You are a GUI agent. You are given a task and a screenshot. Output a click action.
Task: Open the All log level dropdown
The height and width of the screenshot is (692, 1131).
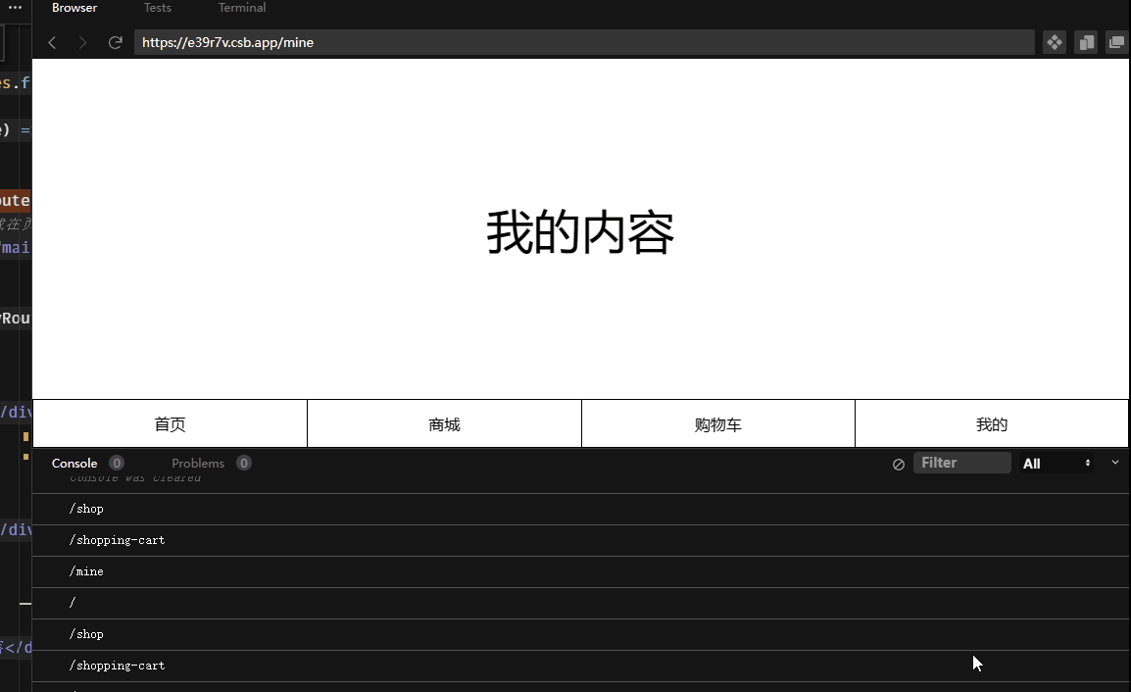(x=1056, y=464)
